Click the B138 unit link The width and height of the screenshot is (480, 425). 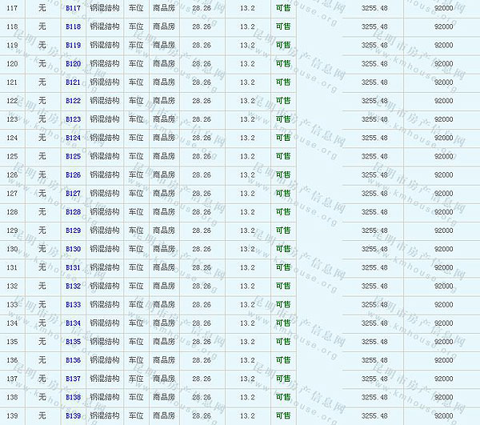tap(73, 397)
